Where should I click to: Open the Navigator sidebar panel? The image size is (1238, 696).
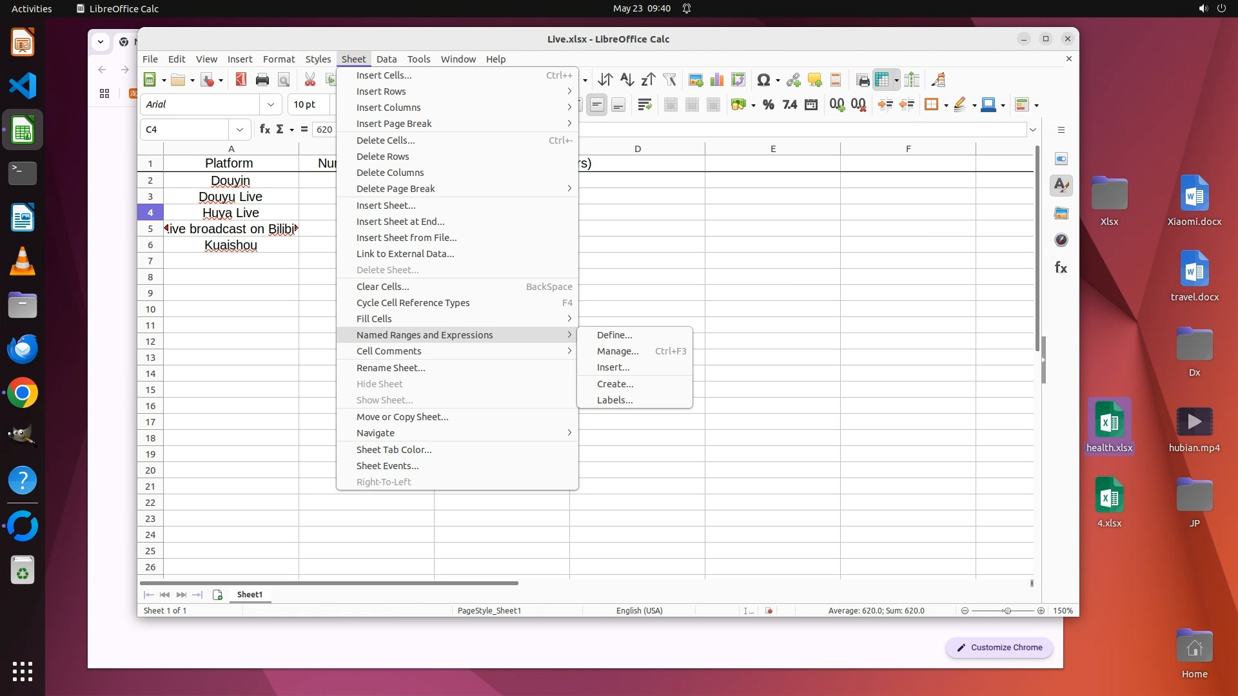(1061, 240)
